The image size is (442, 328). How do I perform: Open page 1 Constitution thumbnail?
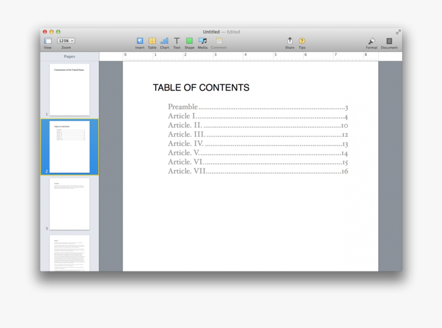point(69,89)
